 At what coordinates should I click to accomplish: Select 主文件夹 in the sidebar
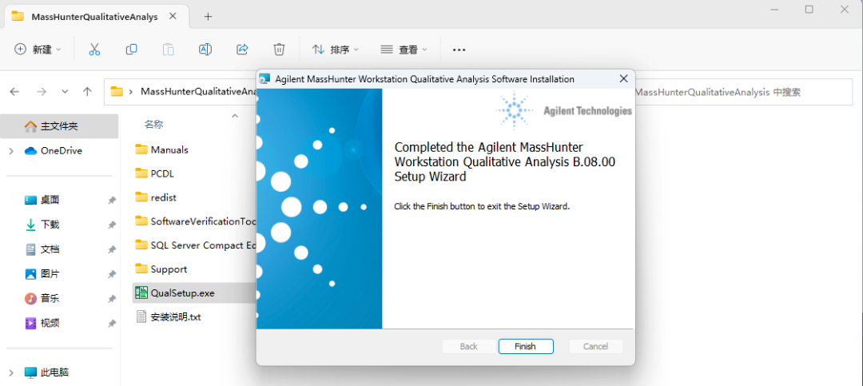coord(59,126)
